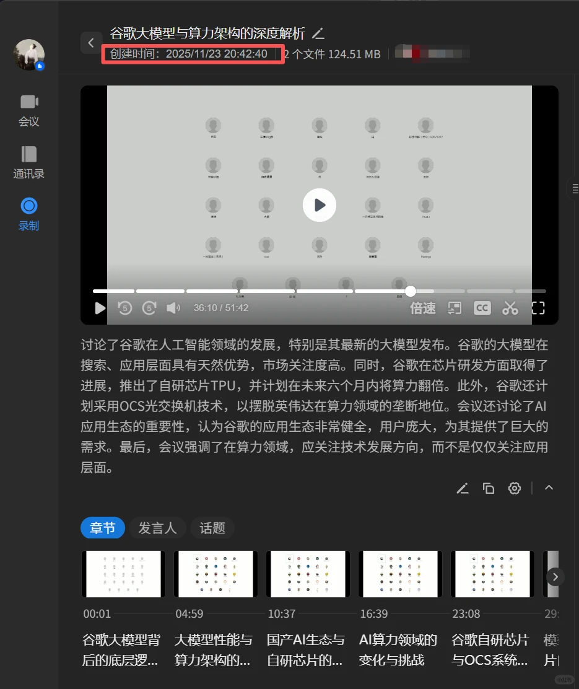Screen dimensions: 579x689
Task: Show more chapters with right arrow
Action: coord(555,577)
